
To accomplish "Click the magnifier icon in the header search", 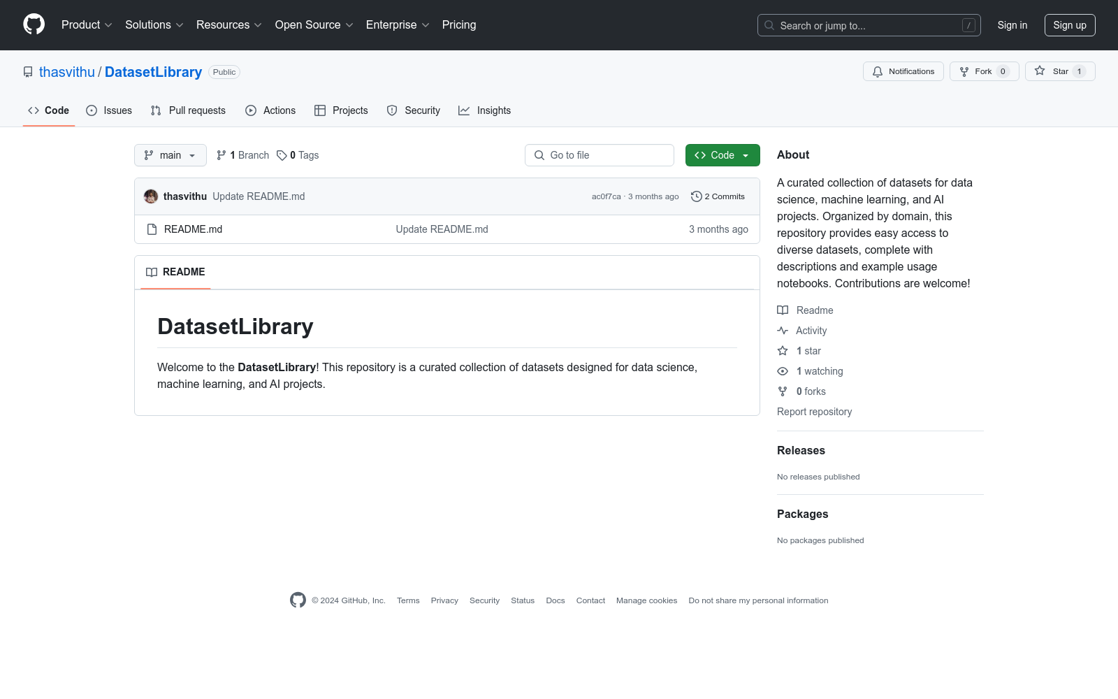I will [769, 25].
